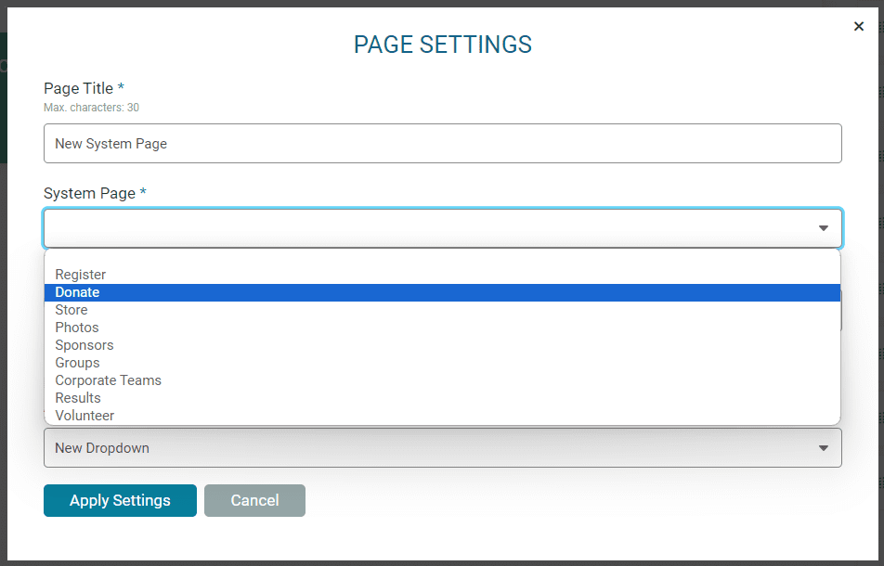The height and width of the screenshot is (566, 884).
Task: Collapse the System Page dropdown arrow
Action: (x=823, y=228)
